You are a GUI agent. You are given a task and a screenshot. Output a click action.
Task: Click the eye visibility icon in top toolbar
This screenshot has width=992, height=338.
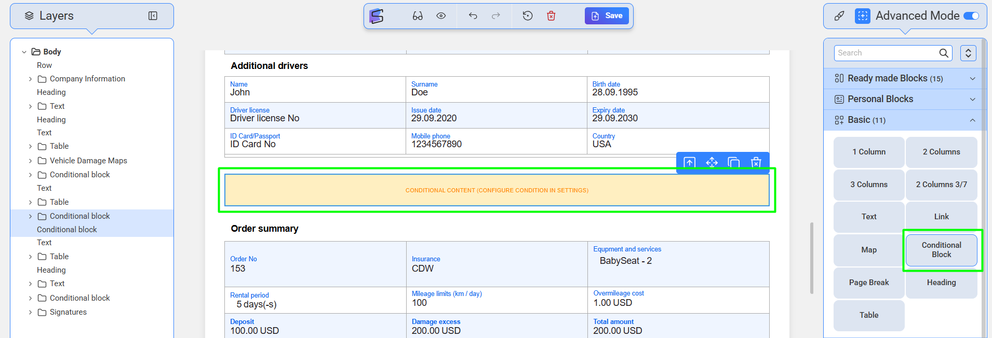[x=441, y=16]
